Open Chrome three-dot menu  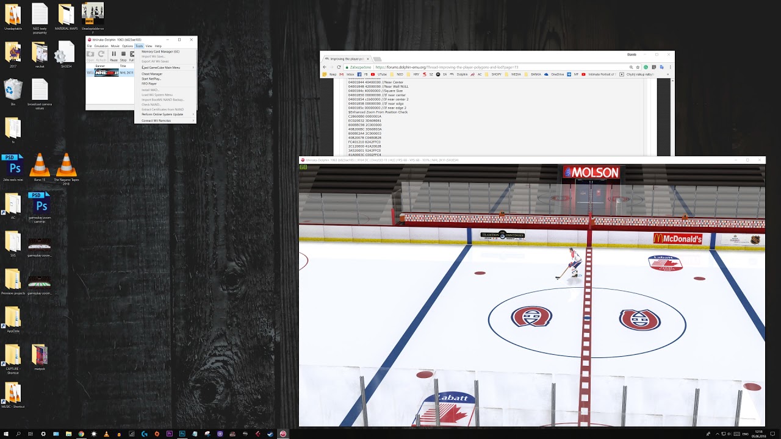click(x=670, y=67)
